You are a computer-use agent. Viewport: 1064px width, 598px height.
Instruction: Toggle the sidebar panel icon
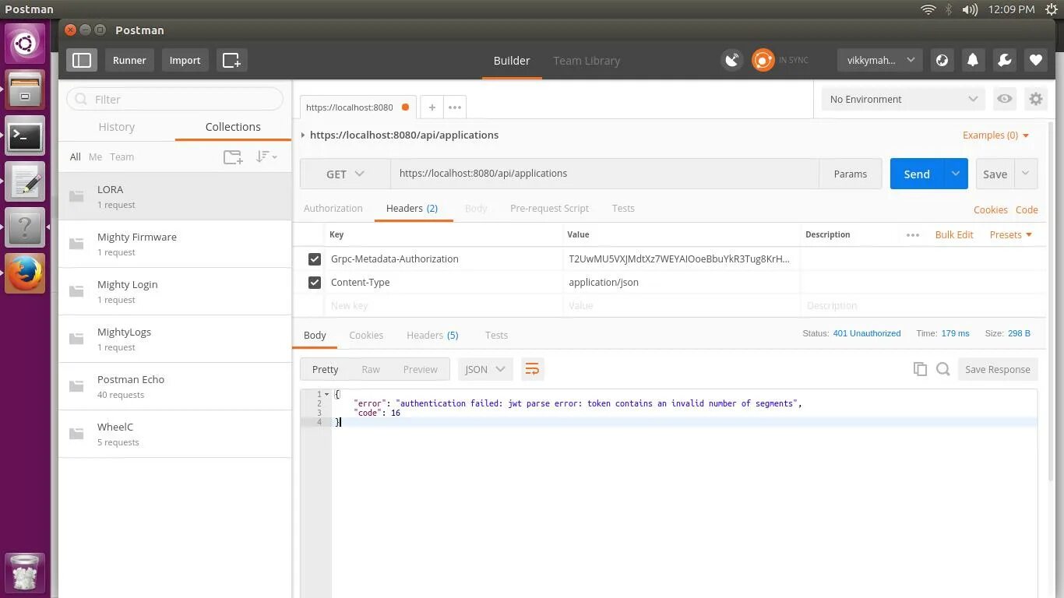(82, 60)
